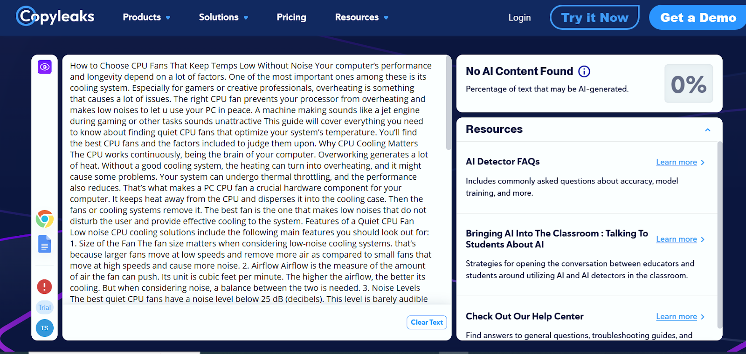Open the Solutions dropdown menu
The image size is (746, 354).
[223, 17]
